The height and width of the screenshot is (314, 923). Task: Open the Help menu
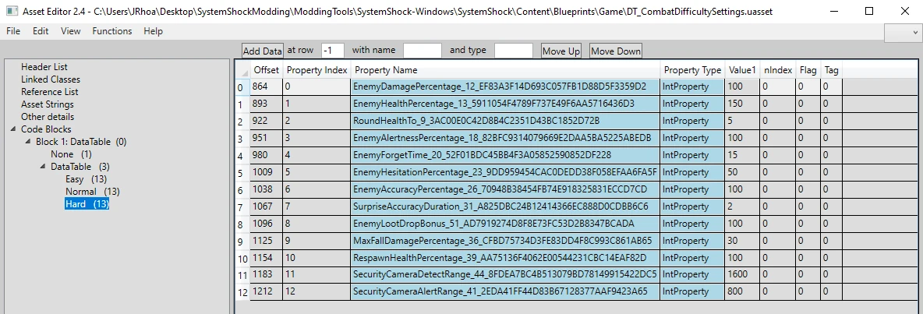tap(153, 31)
